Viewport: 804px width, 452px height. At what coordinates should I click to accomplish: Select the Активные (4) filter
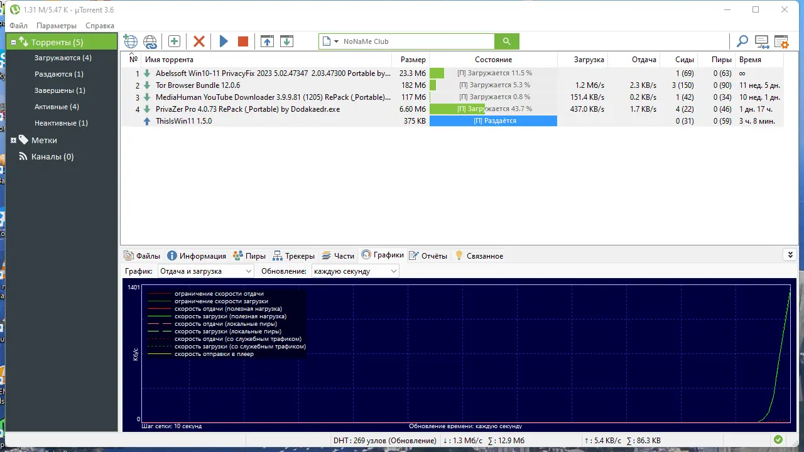pos(57,107)
